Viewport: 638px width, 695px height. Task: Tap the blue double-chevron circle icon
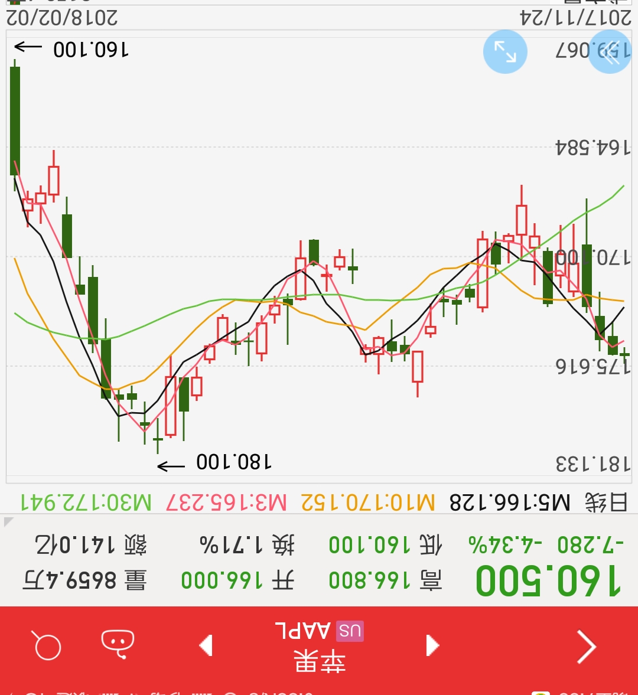(610, 51)
